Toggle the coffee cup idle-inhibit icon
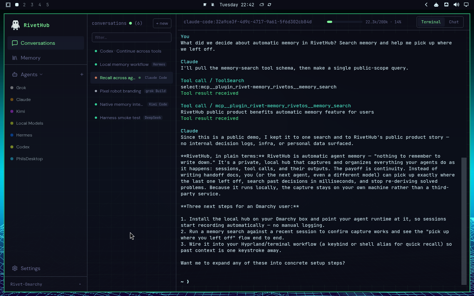The height and width of the screenshot is (296, 474). click(x=205, y=5)
